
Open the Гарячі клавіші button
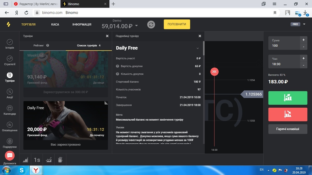(288, 129)
